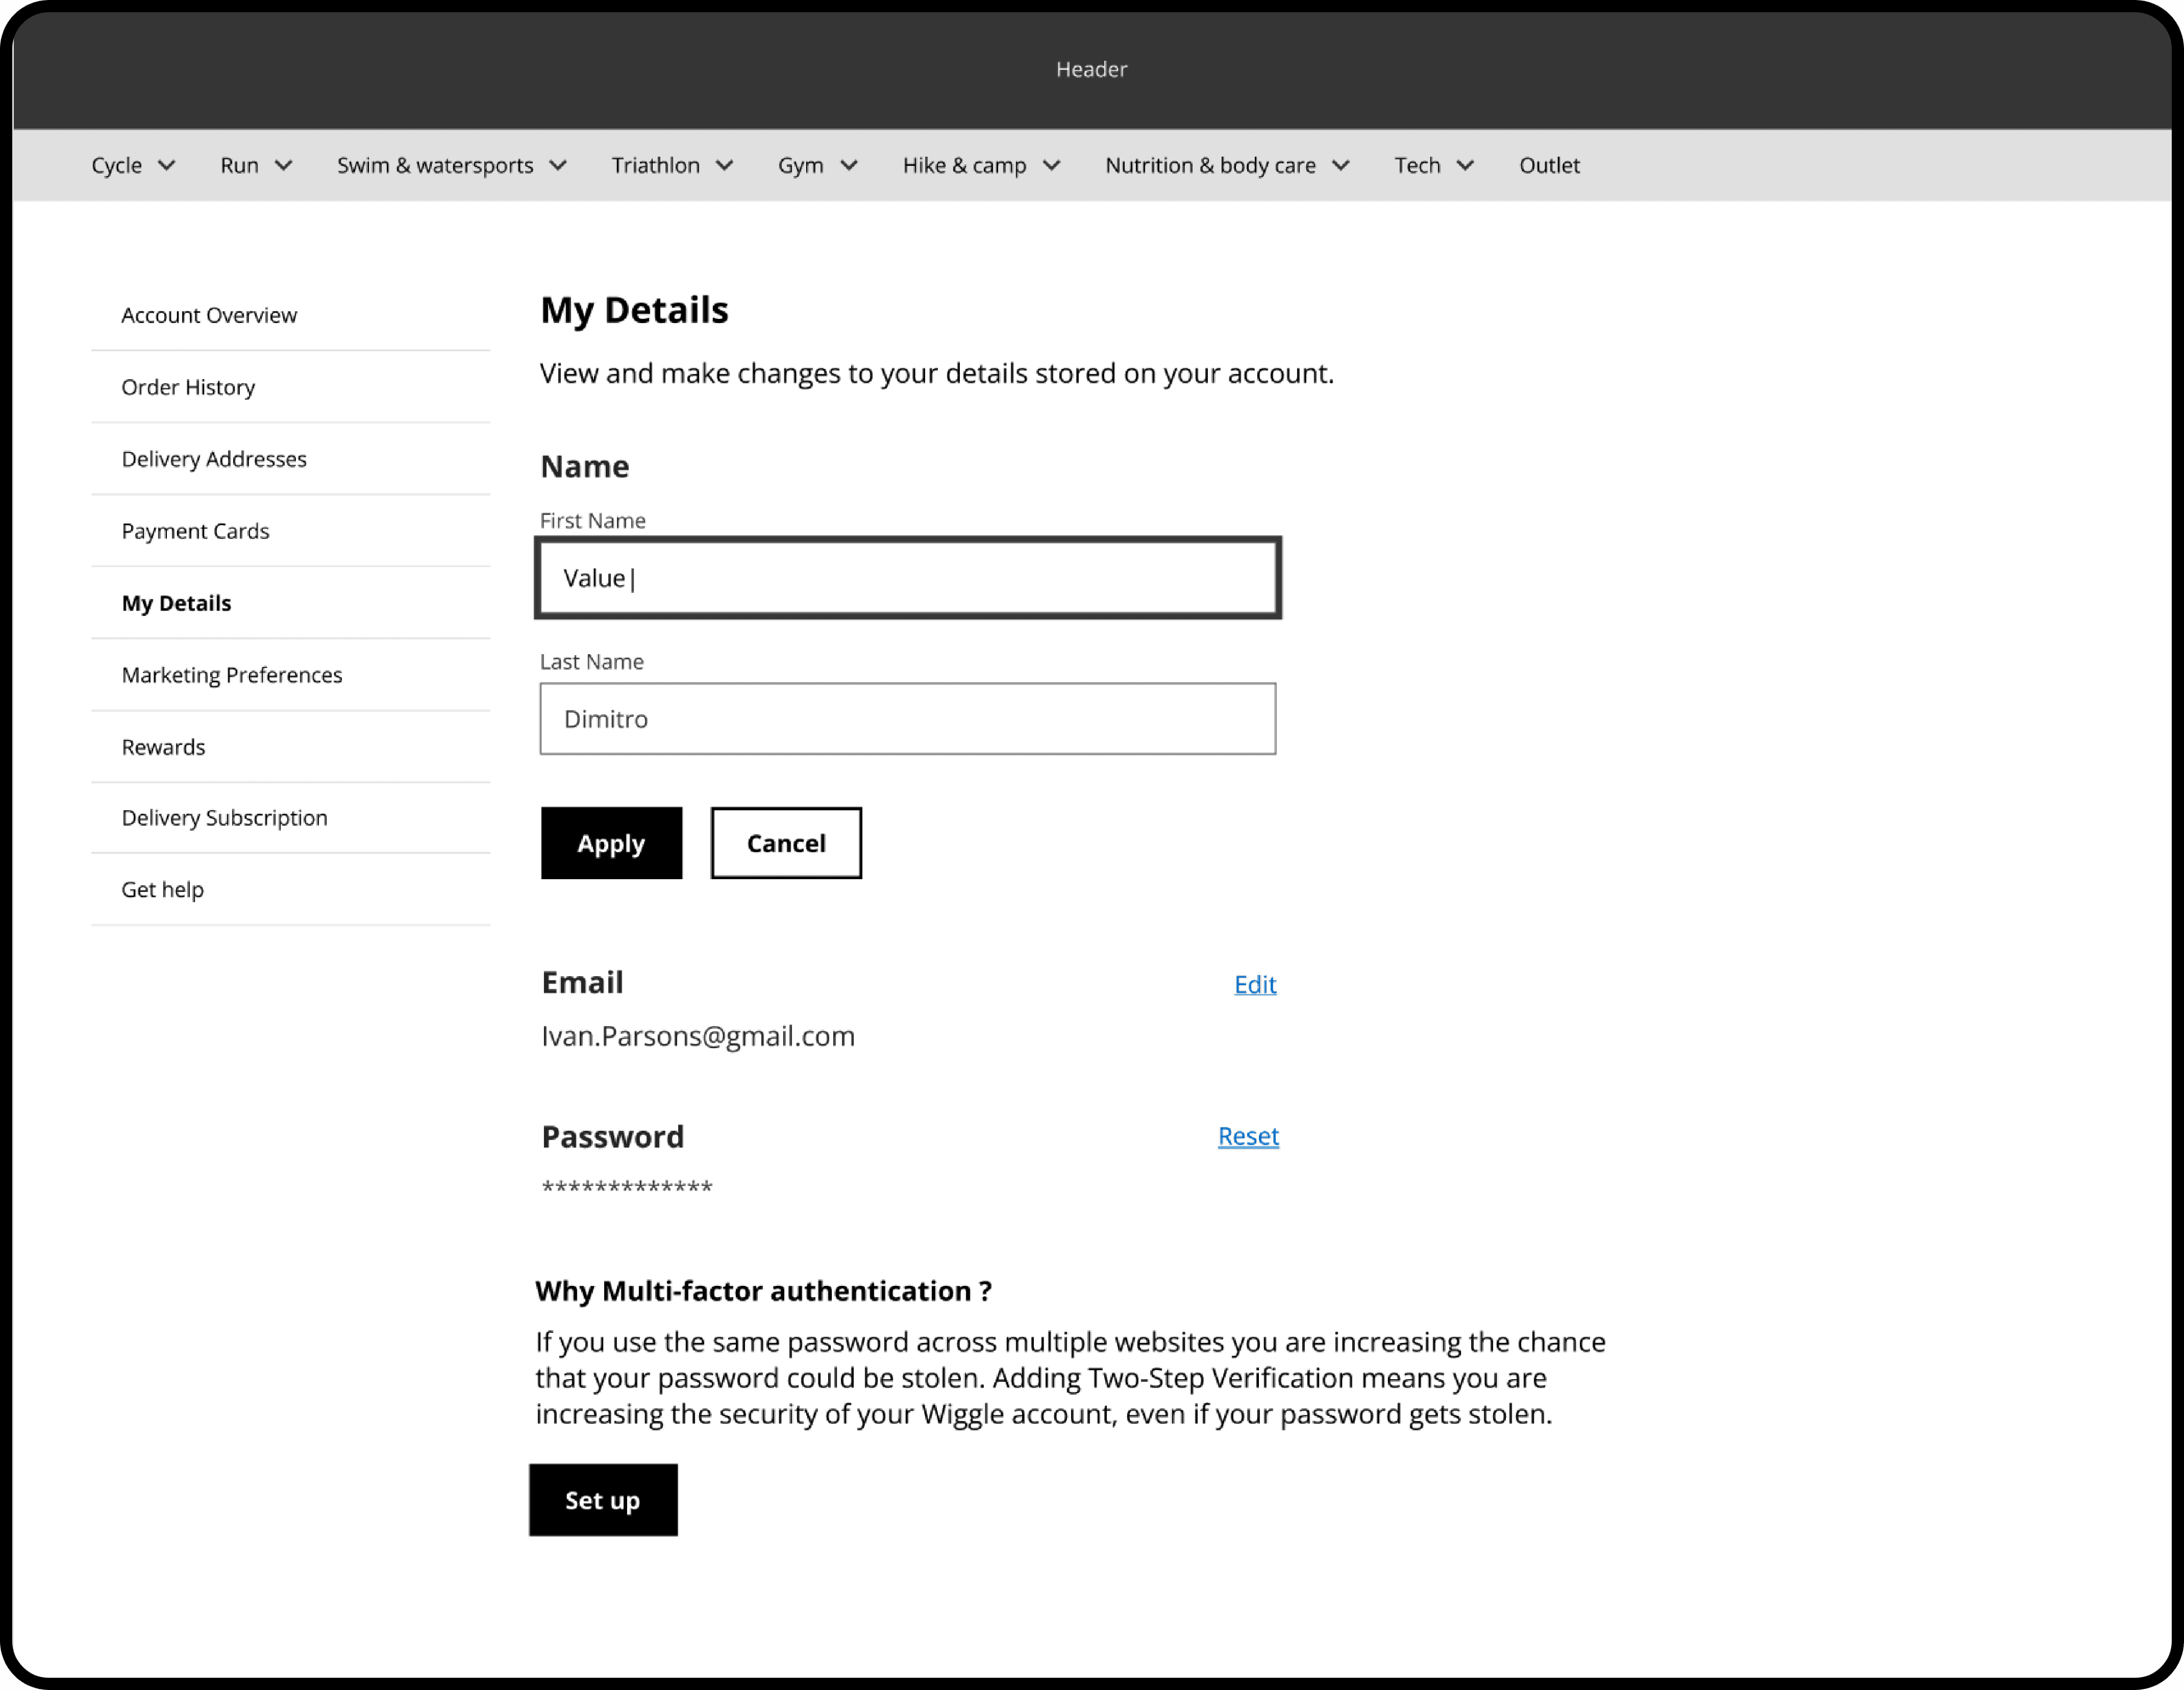Open Order History sidebar item
Image resolution: width=2184 pixels, height=1690 pixels.
[188, 388]
